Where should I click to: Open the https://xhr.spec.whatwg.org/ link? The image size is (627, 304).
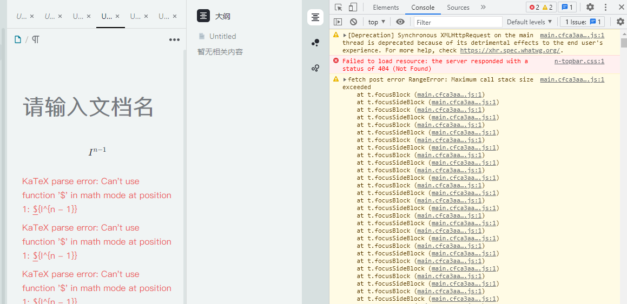(510, 50)
